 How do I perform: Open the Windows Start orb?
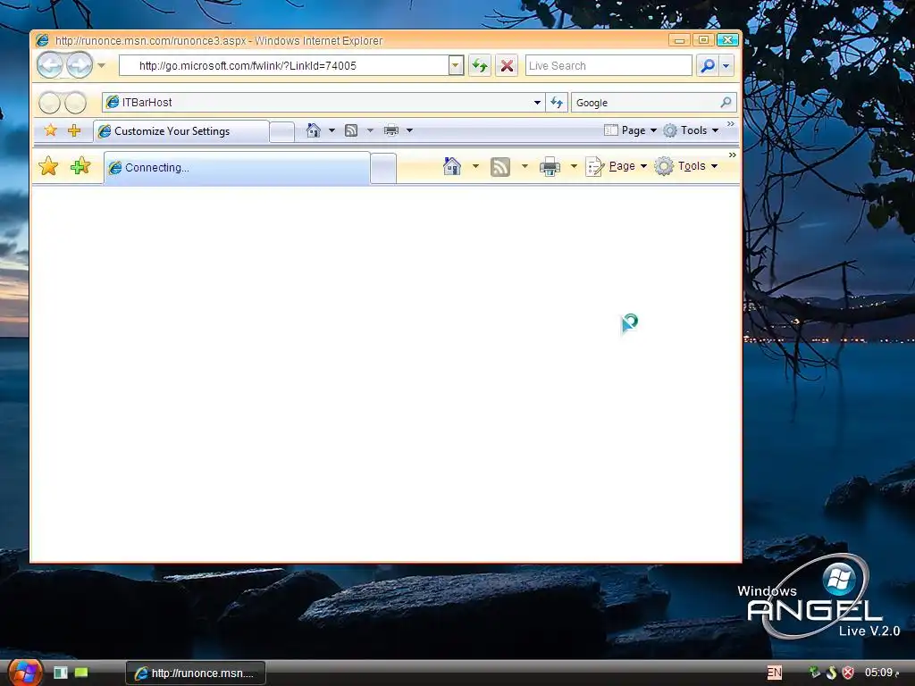point(24,673)
